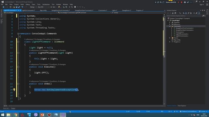Collapse the LightOffCommand constructor outline
The height and width of the screenshot is (117, 209).
[18, 53]
